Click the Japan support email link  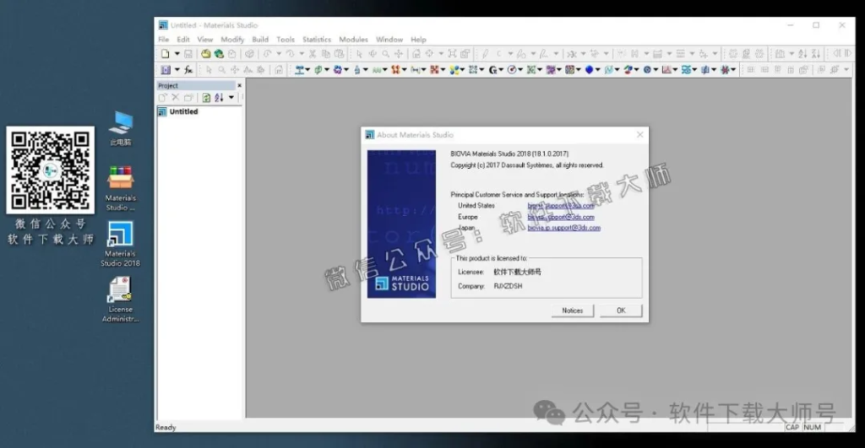(563, 228)
